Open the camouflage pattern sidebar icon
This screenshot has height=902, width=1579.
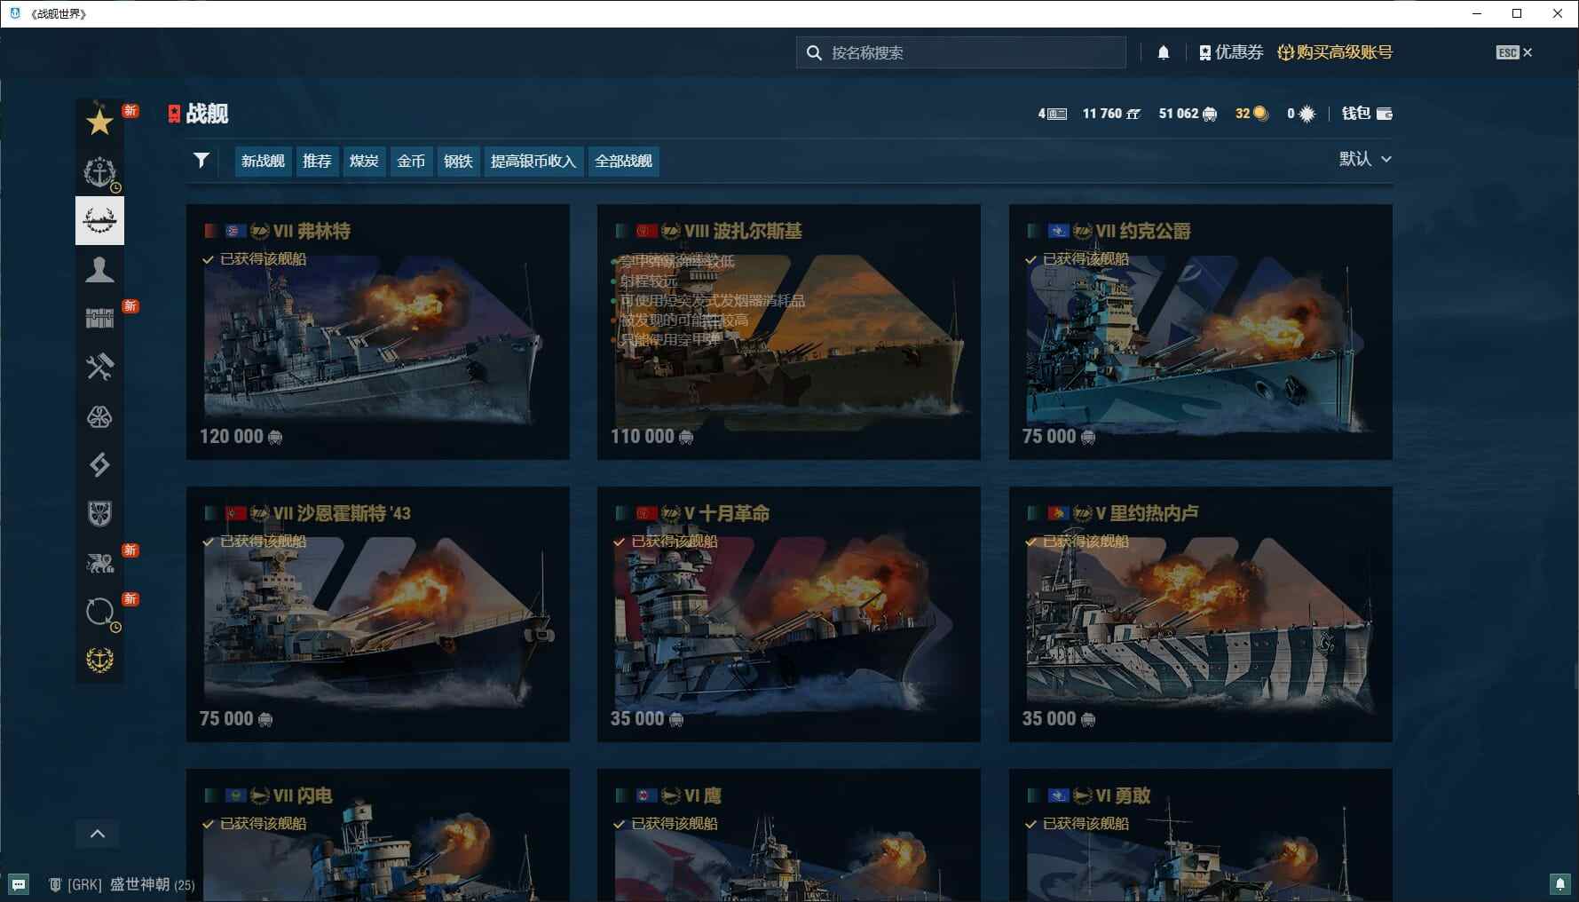(x=99, y=415)
